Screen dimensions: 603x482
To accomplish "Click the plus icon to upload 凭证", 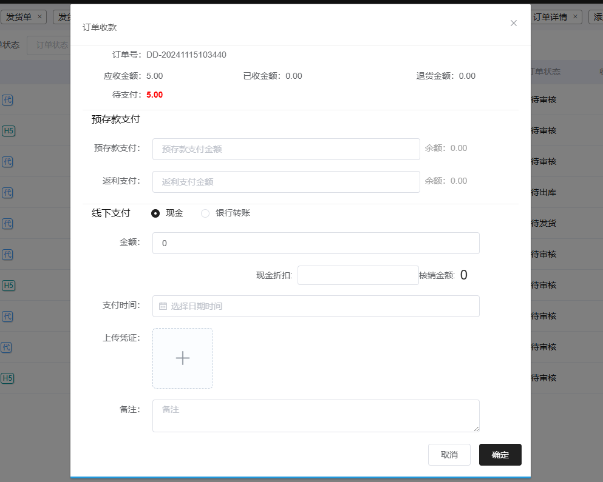I will 183,358.
